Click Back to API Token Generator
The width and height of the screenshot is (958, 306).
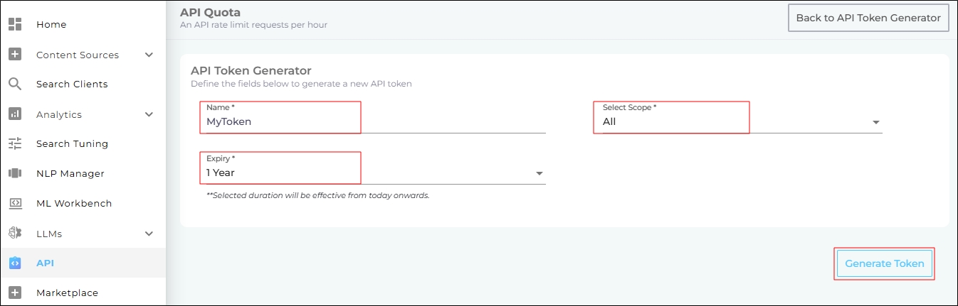coord(868,18)
